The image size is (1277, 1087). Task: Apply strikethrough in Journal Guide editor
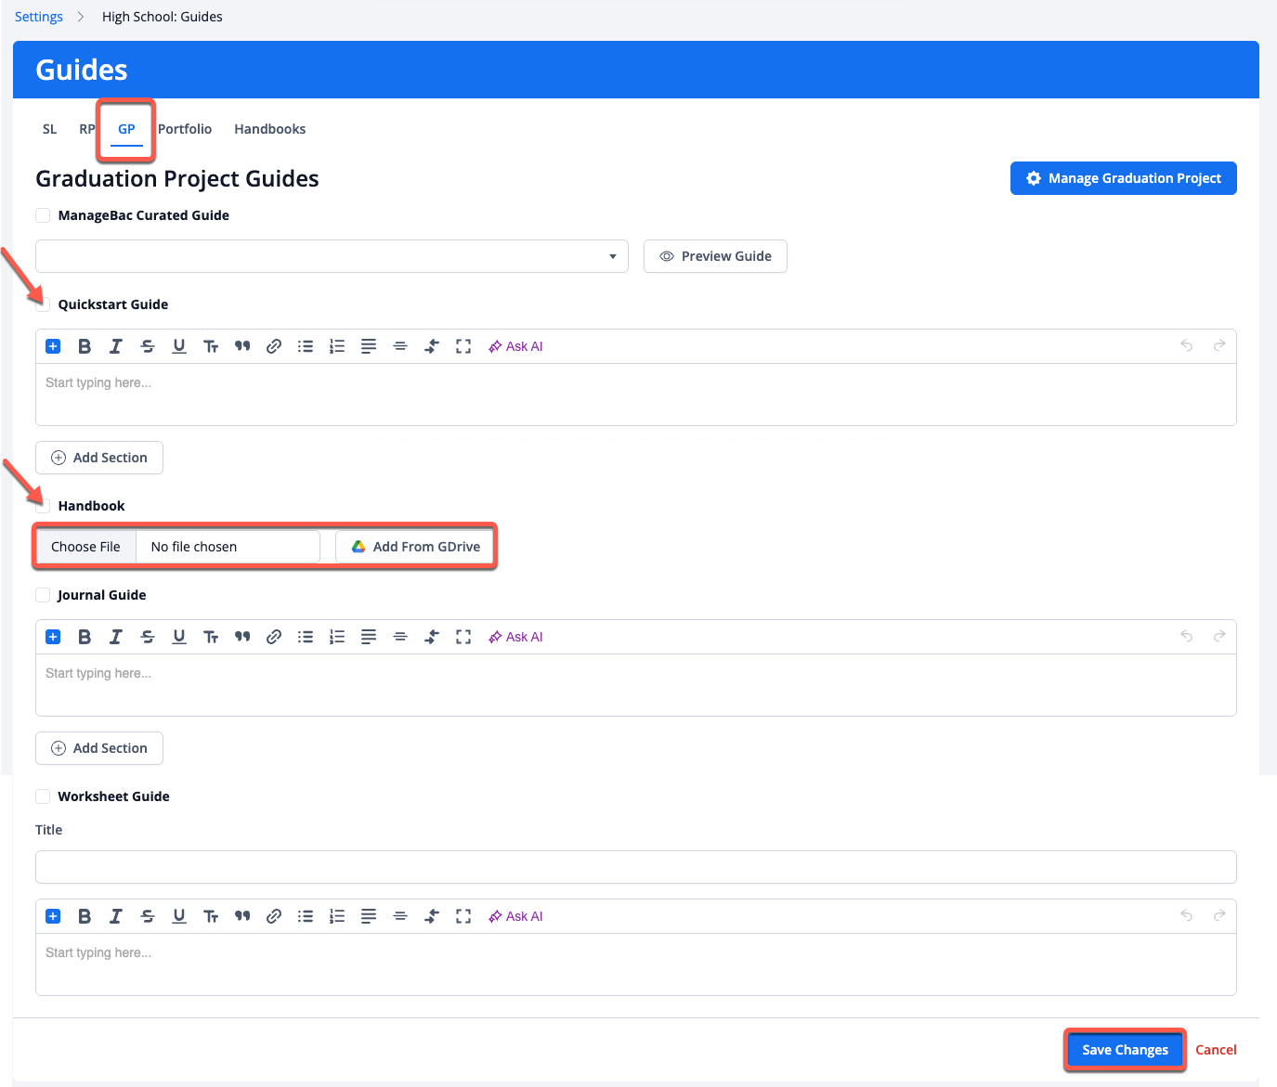[148, 637]
